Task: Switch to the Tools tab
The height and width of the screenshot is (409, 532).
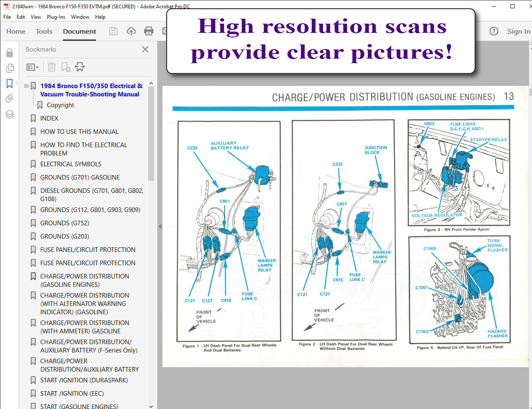Action: (x=44, y=31)
